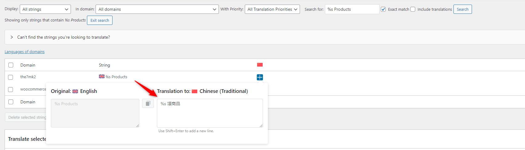Open the All strings display dropdown

click(45, 9)
